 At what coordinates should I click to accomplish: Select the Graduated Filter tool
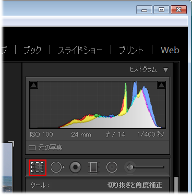tap(93, 167)
